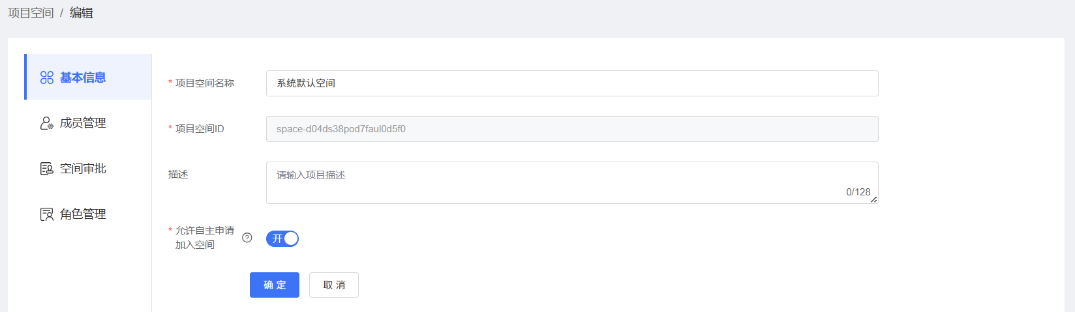This screenshot has width=1075, height=312.
Task: Switch to the 成员管理 tab label
Action: coord(83,123)
